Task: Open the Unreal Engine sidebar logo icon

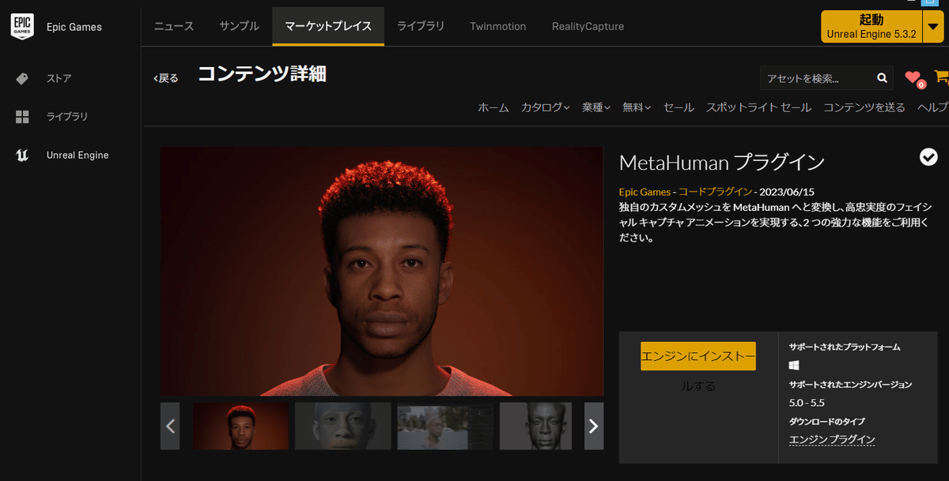Action: tap(22, 155)
